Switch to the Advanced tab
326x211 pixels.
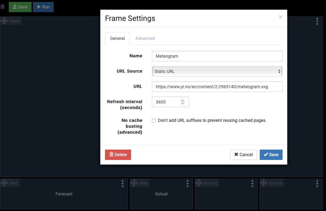point(145,38)
